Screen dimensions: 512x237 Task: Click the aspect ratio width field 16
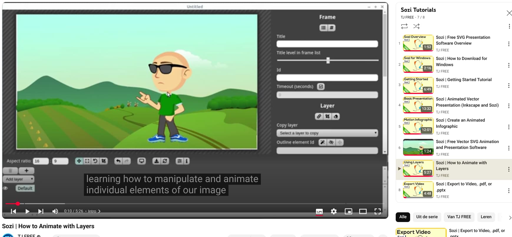[41, 161]
